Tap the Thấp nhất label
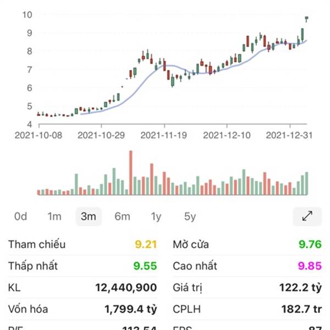Image resolution: width=330 pixels, height=330 pixels. [33, 266]
